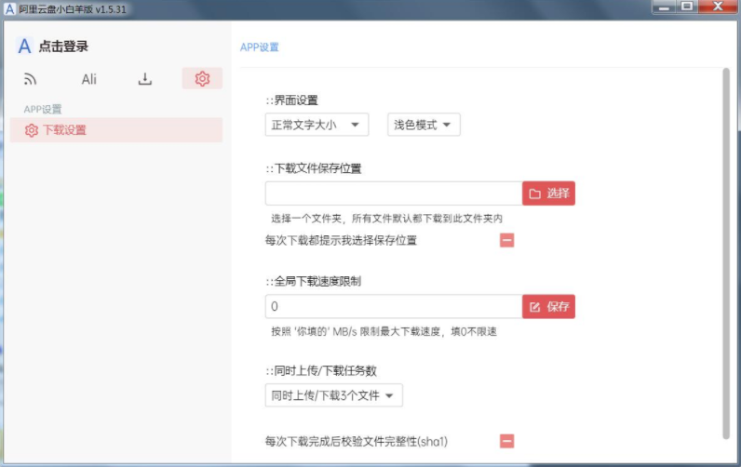Open the RSS feed icon tab
The width and height of the screenshot is (741, 467).
(x=30, y=79)
